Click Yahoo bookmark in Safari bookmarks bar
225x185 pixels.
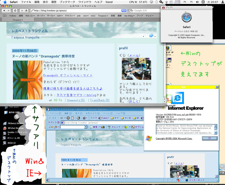click(13, 16)
